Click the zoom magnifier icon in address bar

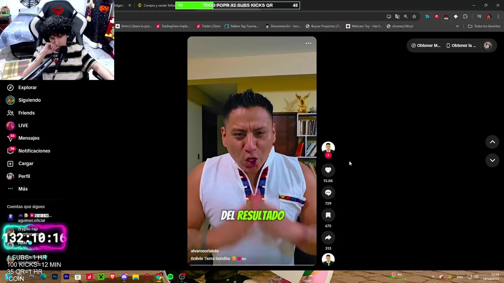[x=406, y=17]
